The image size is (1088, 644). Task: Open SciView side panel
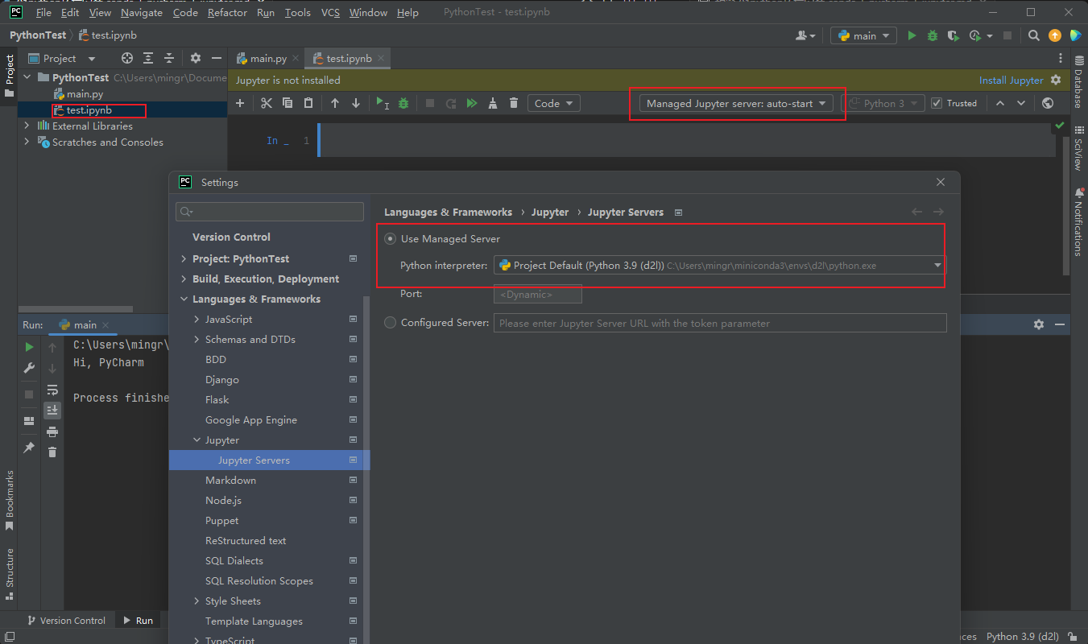[1078, 148]
